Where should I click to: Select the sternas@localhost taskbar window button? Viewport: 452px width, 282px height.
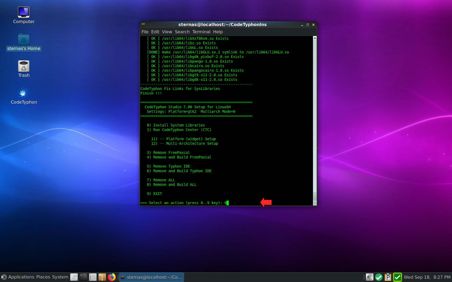(x=152, y=277)
